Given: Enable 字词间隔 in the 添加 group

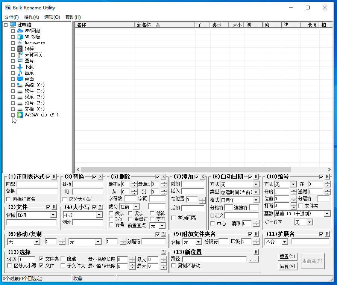Looking at the screenshot, I should pos(173,218).
